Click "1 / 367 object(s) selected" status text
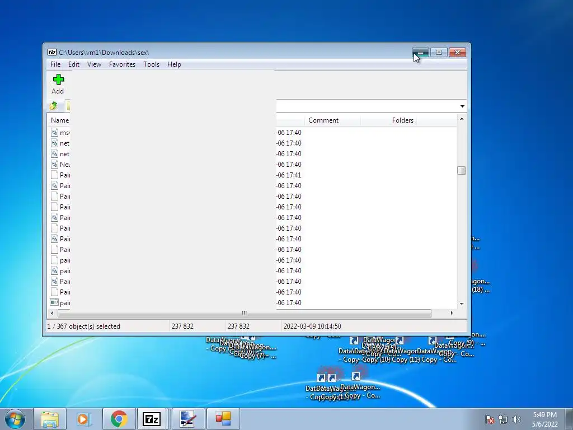Screen dimensions: 573x430 84,326
